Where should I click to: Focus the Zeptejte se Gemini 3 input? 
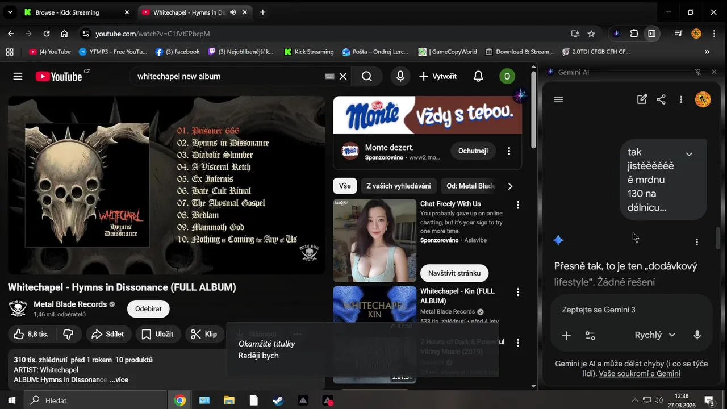coord(632,310)
